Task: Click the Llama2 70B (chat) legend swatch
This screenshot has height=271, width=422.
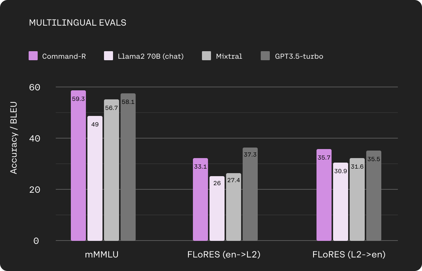Action: [x=109, y=56]
